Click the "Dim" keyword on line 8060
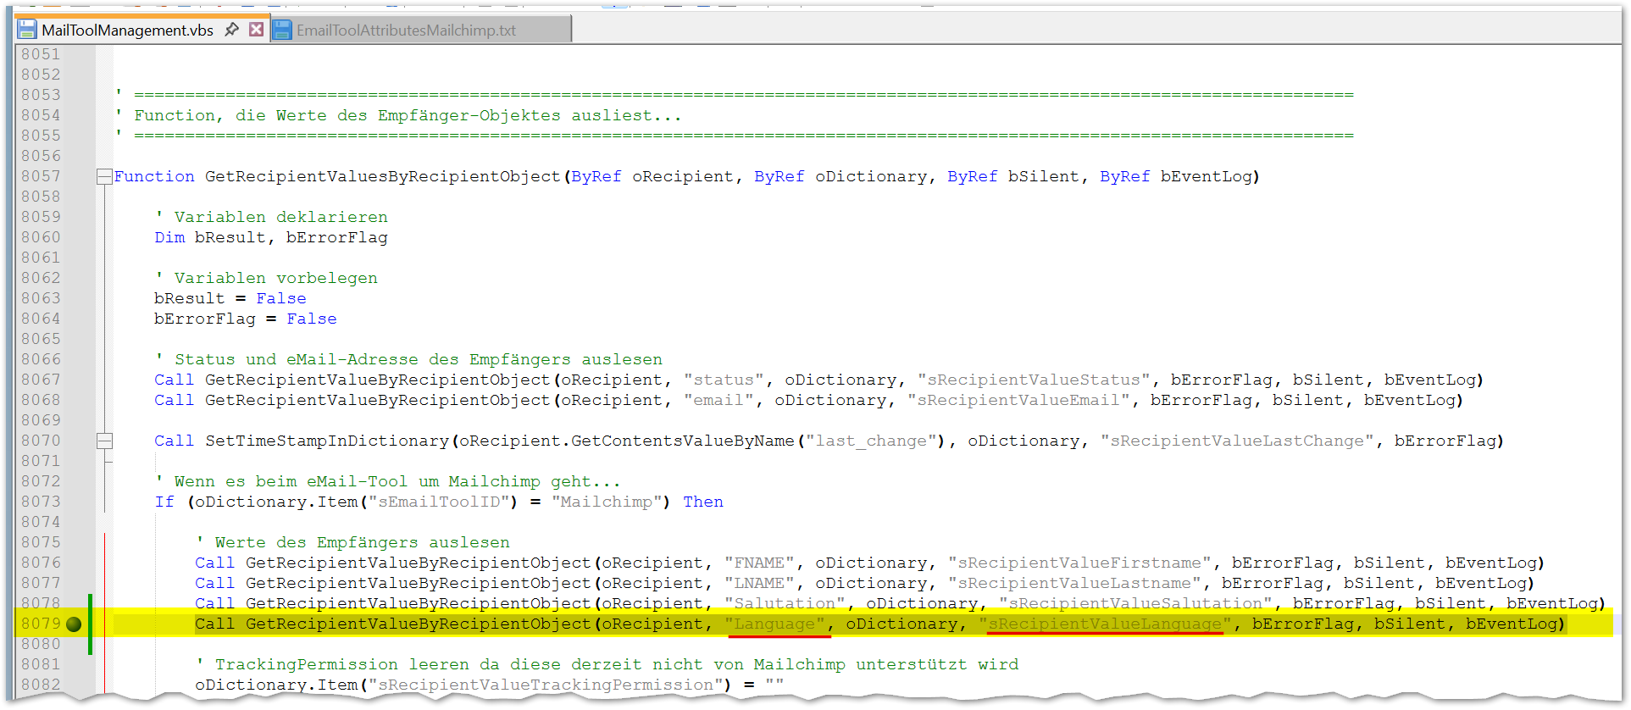This screenshot has width=1631, height=710. (169, 237)
